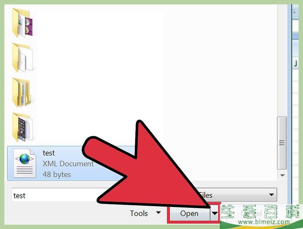The height and width of the screenshot is (229, 303).
Task: Click the Open button
Action: (x=189, y=213)
